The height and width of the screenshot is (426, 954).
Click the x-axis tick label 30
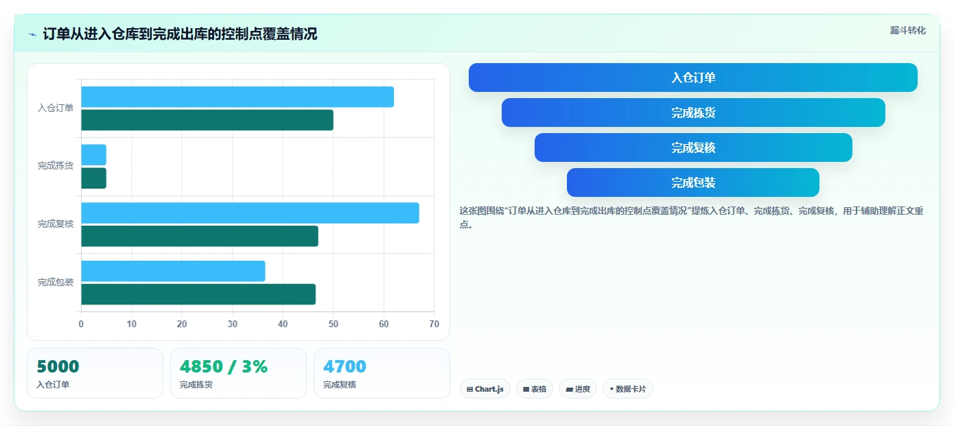point(232,324)
